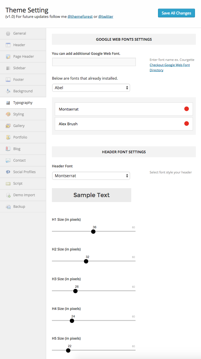This screenshot has width=201, height=359.
Task: Click the Header layout icon
Action: 8,45
